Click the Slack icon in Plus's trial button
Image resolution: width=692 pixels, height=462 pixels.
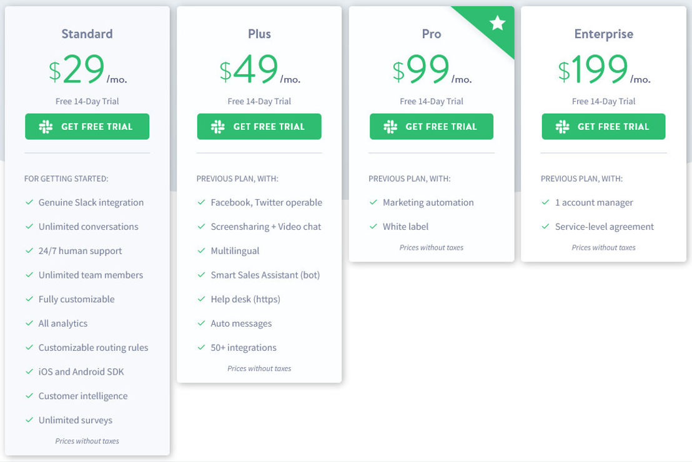pyautogui.click(x=218, y=127)
